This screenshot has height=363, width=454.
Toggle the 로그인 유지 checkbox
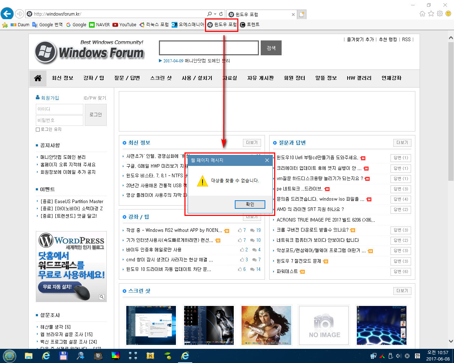click(x=38, y=130)
